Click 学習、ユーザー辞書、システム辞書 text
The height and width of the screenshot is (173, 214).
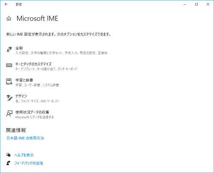[37, 85]
